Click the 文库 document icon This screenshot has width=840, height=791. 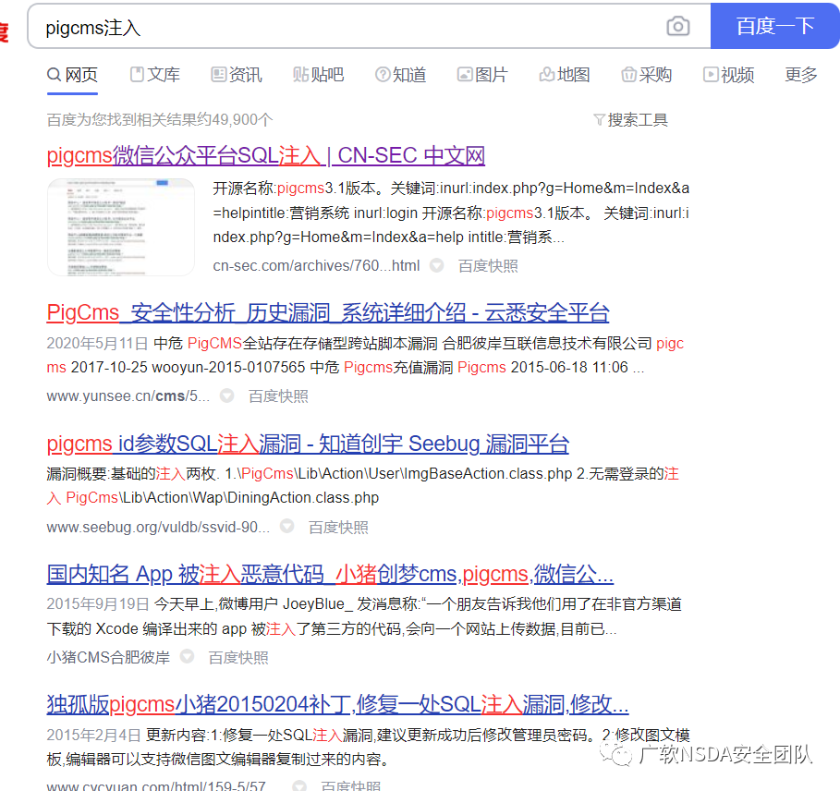137,75
